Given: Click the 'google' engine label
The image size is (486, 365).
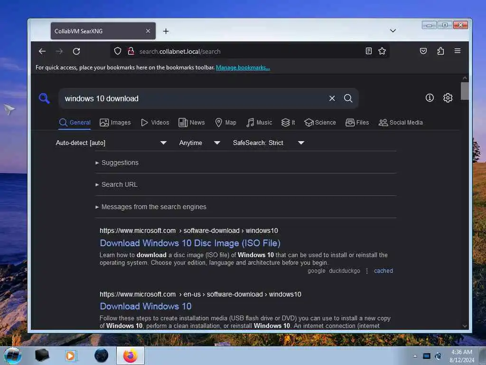Looking at the screenshot, I should [316, 271].
